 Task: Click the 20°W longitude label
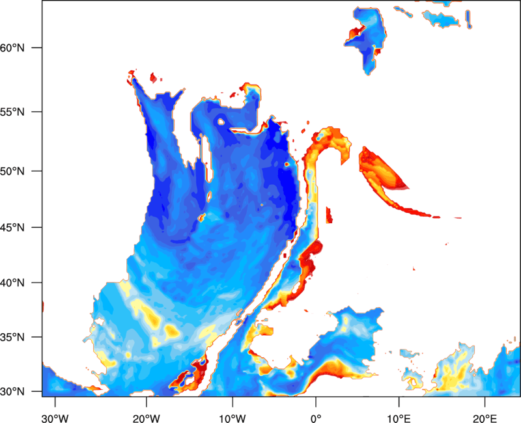coord(147,418)
